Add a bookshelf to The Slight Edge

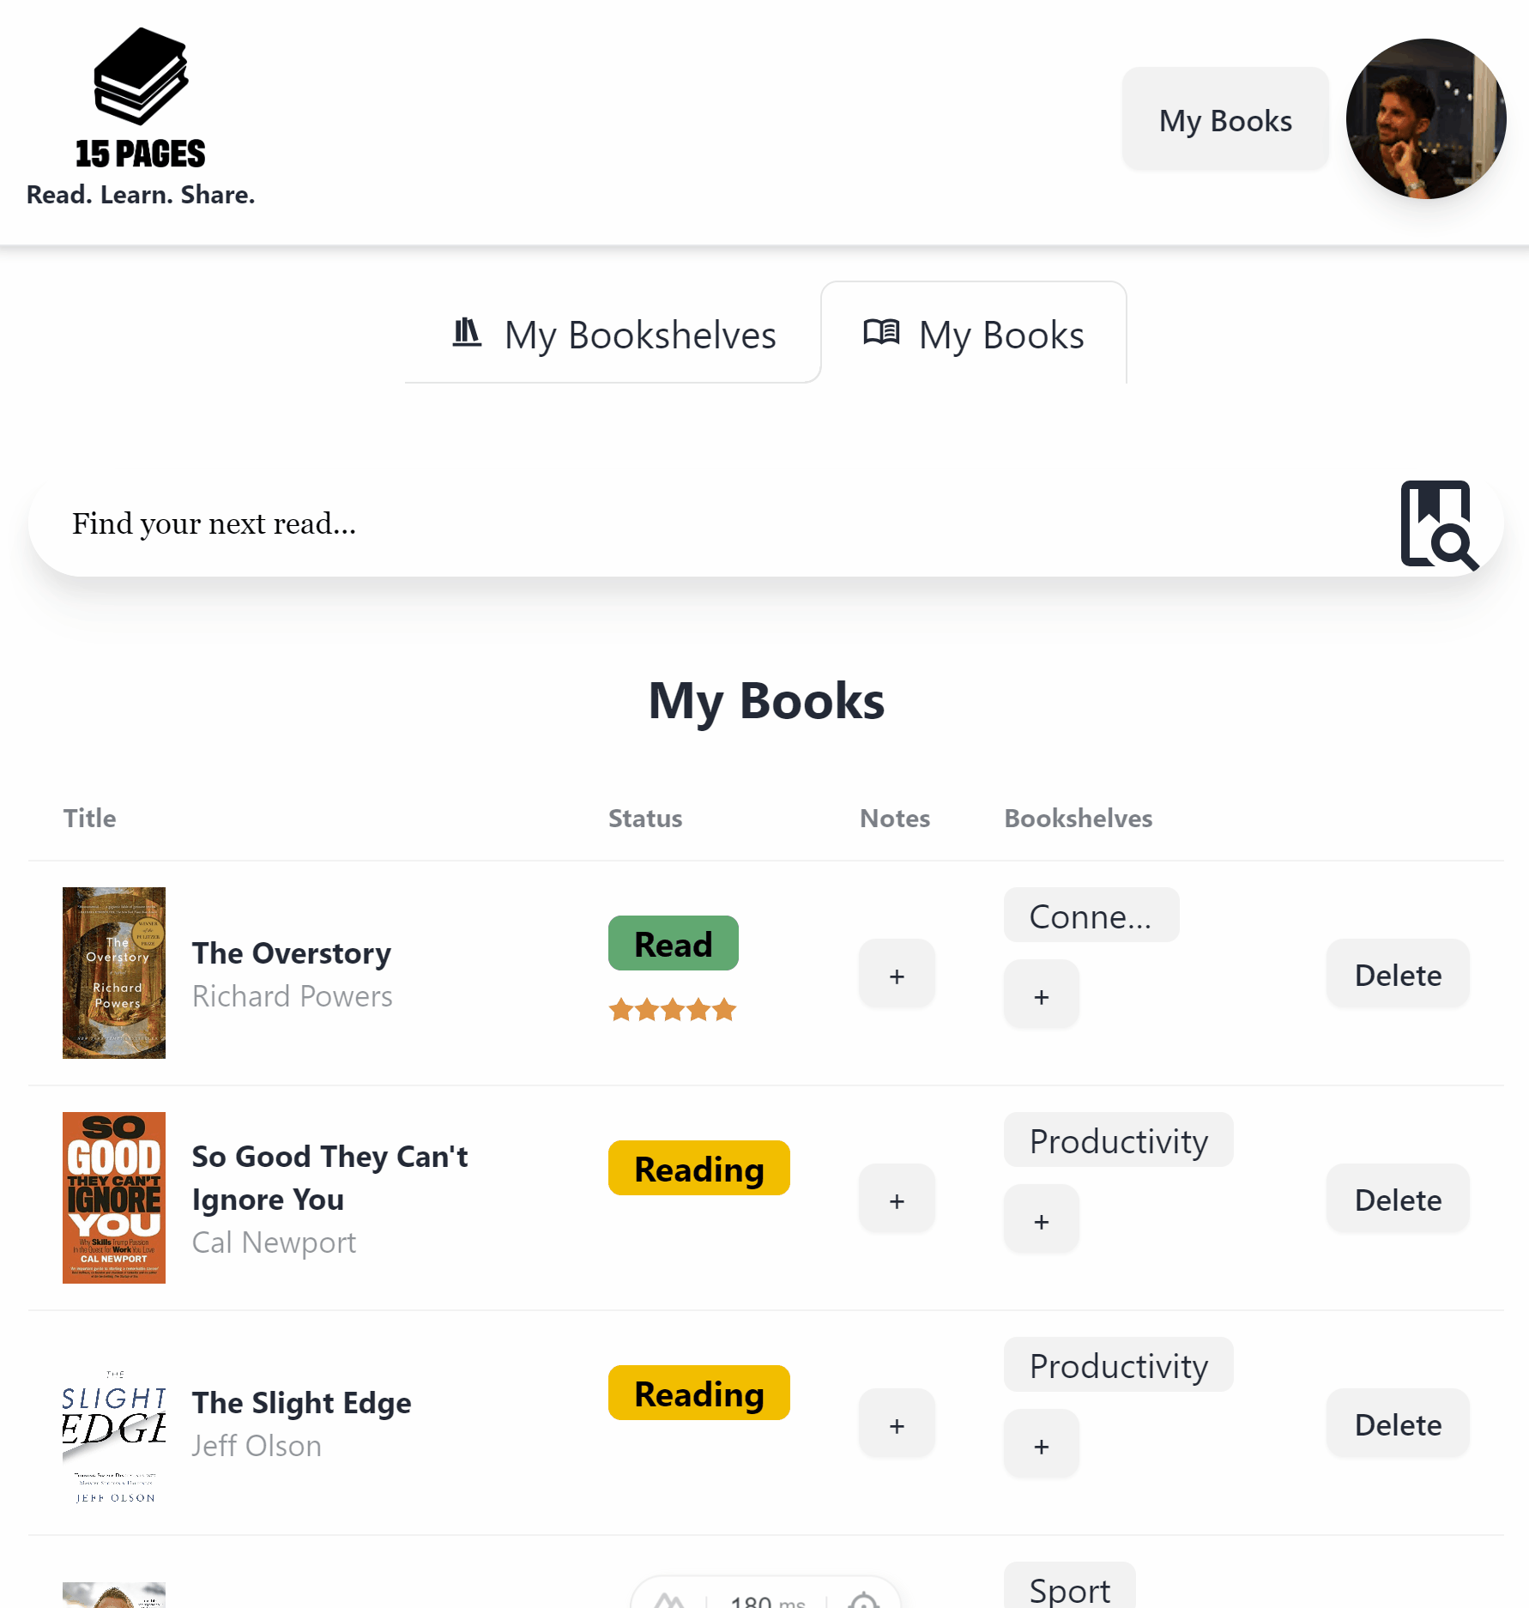pyautogui.click(x=1042, y=1445)
